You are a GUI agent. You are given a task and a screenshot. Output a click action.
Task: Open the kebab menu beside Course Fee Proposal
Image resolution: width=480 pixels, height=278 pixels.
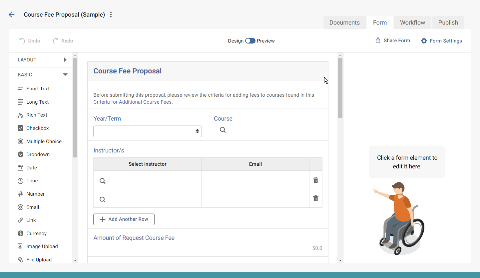click(x=111, y=15)
